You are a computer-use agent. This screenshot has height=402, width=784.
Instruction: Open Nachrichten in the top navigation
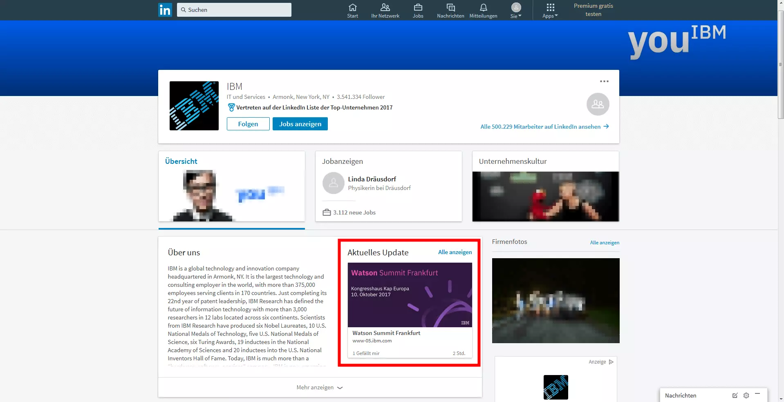pyautogui.click(x=450, y=11)
